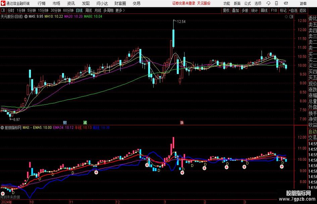Click the 牛线: 10.13 label in sub-chart
Viewport: 317px width, 204px height.
83,128
